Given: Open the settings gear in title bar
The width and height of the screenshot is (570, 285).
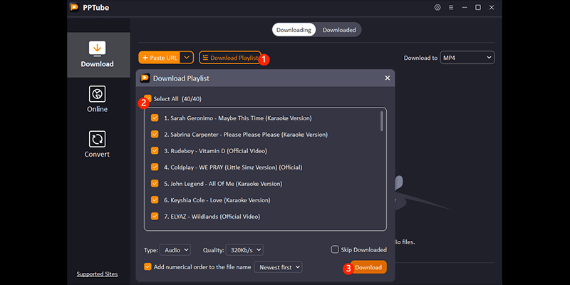Looking at the screenshot, I should pyautogui.click(x=437, y=7).
